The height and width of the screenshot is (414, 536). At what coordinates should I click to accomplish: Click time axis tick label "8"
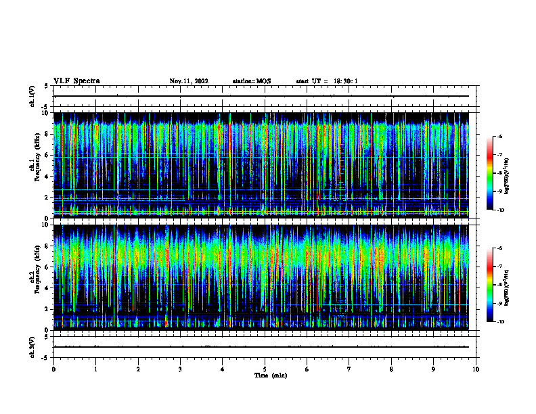point(391,369)
